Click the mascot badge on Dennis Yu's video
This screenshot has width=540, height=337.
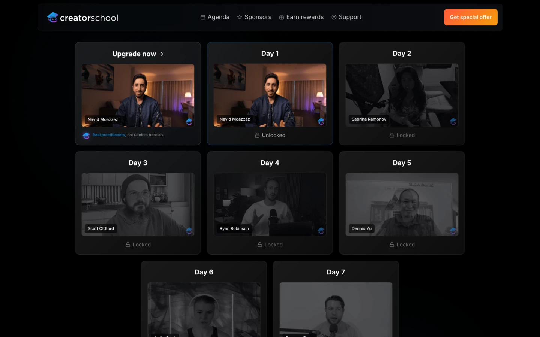pos(453,231)
